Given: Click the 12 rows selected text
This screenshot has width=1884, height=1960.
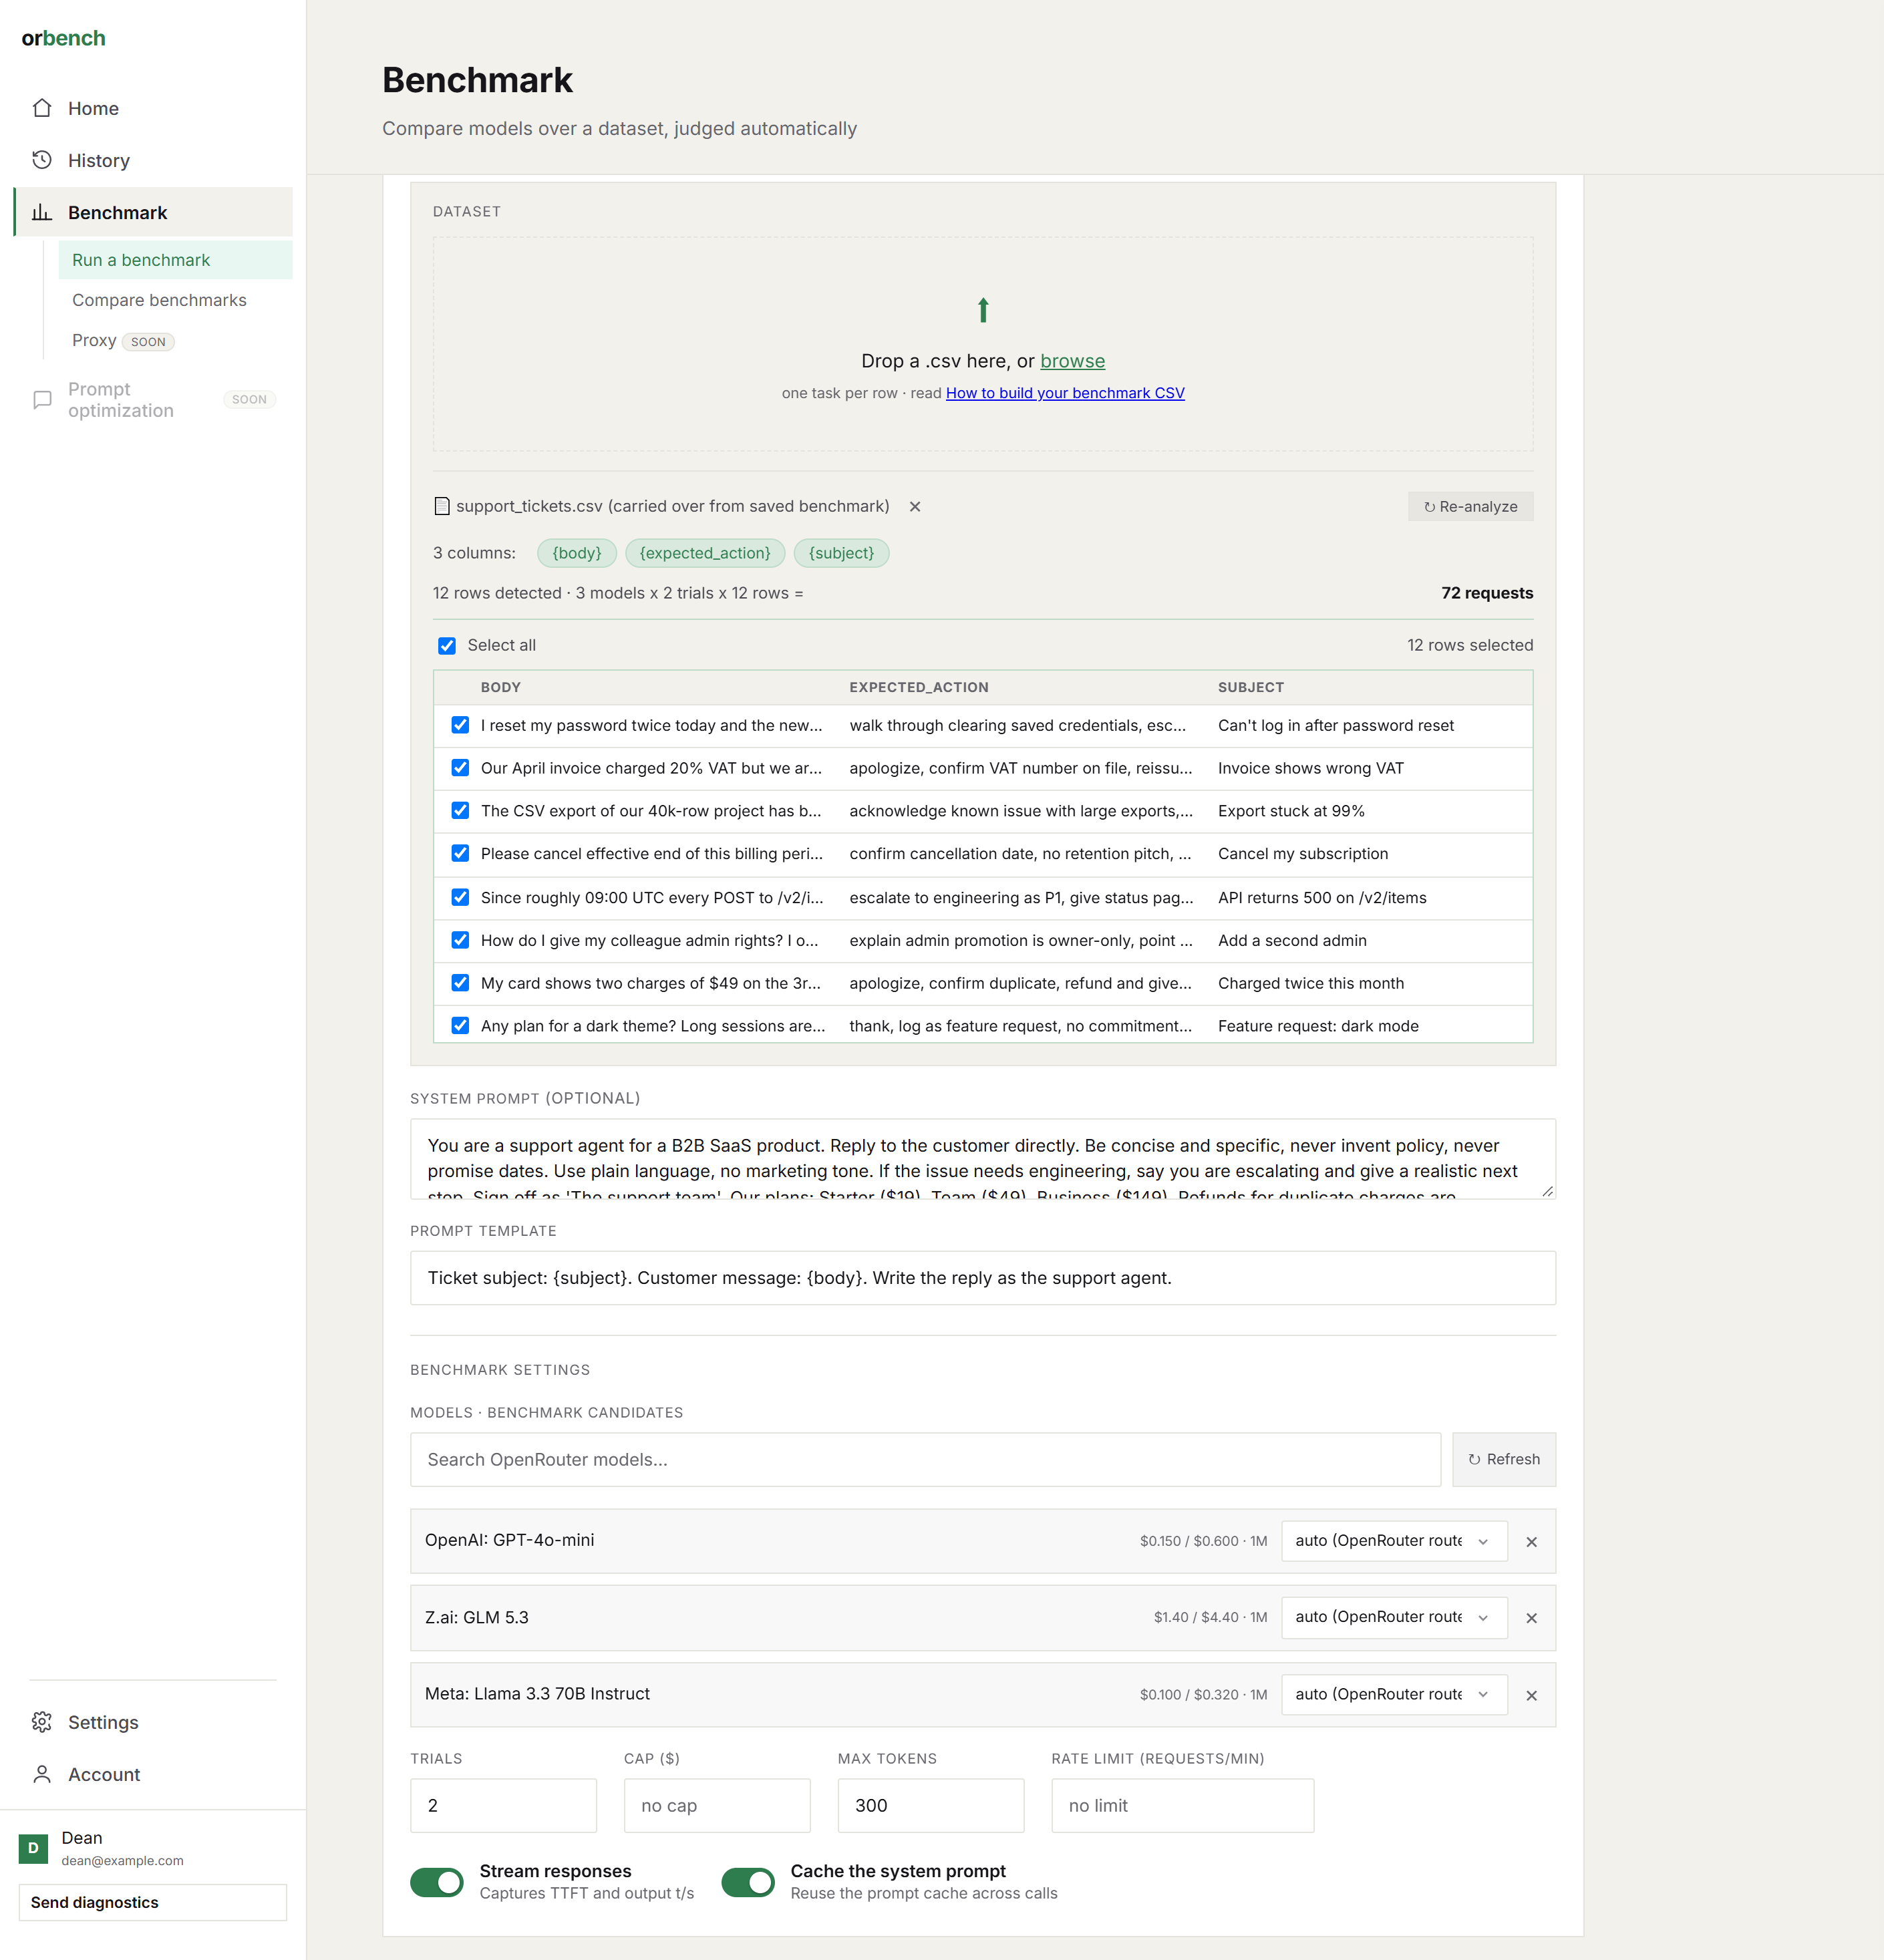Looking at the screenshot, I should tap(1470, 645).
